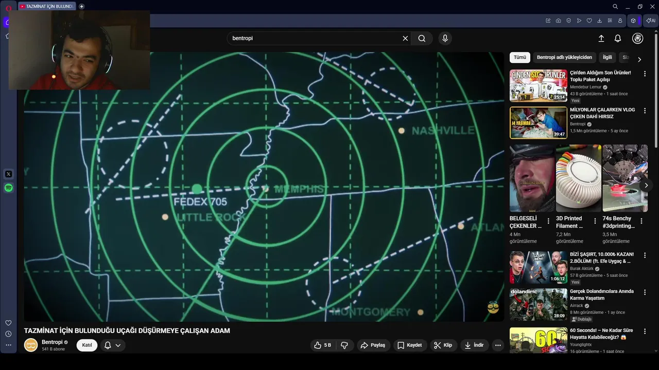Open options menu for MİLYONLAR ÇALARKEN VLOG video
This screenshot has width=659, height=370.
645,111
